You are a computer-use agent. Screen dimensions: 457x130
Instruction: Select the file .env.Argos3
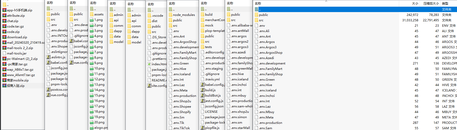pyautogui.click(x=267, y=47)
